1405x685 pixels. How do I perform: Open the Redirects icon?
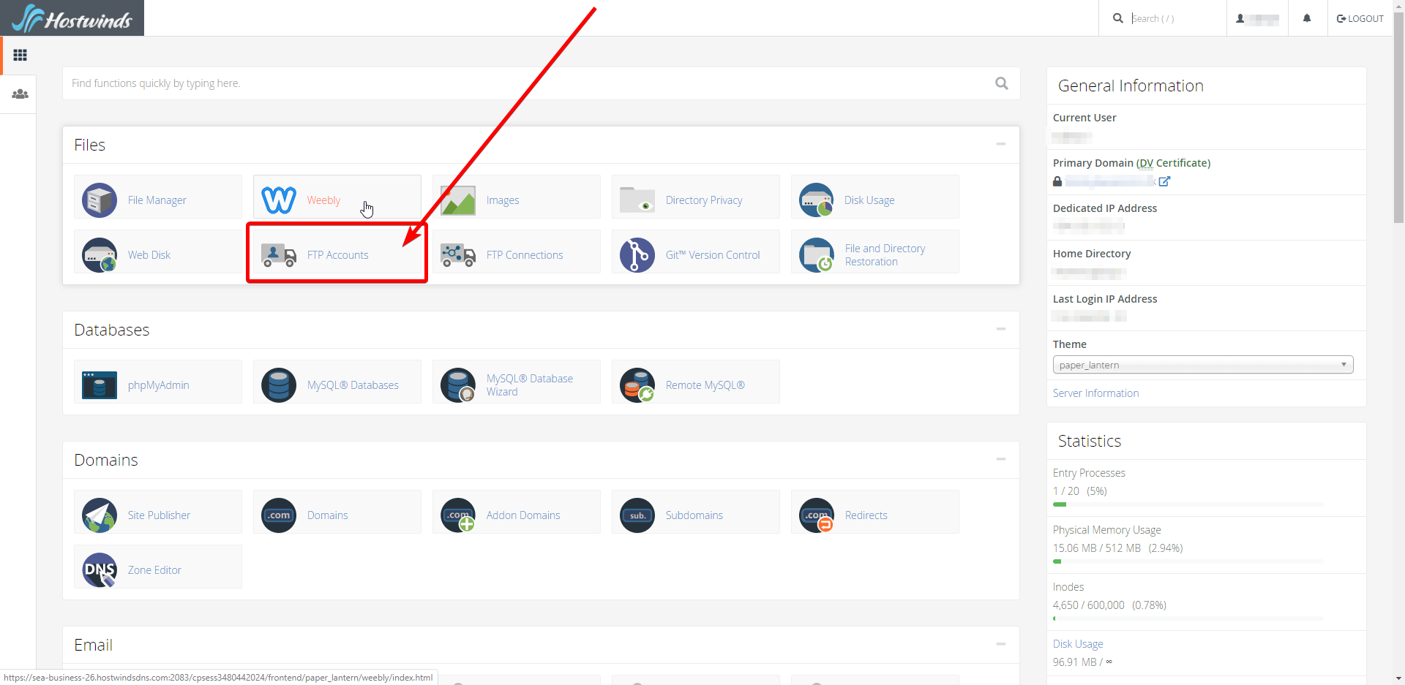click(817, 515)
